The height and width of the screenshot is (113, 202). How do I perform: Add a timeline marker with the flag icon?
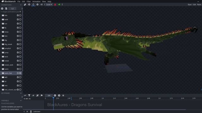[x=42, y=95]
